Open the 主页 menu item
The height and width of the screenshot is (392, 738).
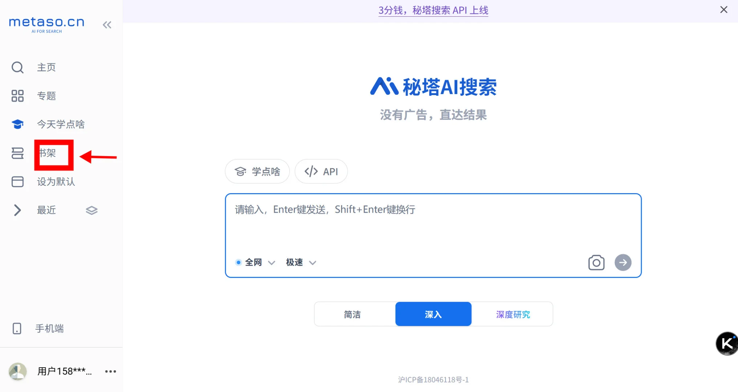(46, 68)
